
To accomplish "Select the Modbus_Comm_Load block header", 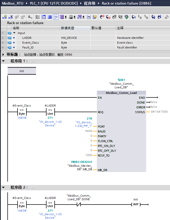I will [x=121, y=93].
